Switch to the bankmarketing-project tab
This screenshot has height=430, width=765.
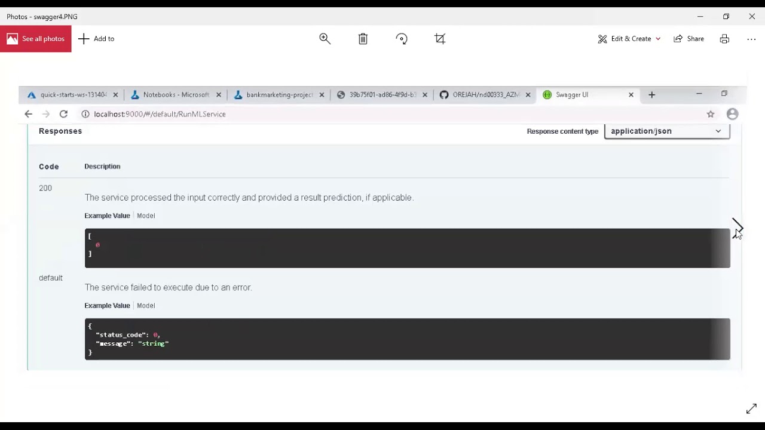click(x=279, y=95)
